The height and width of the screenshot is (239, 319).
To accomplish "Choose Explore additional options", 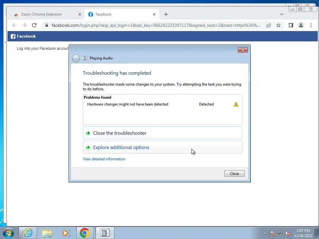I will coord(162,147).
